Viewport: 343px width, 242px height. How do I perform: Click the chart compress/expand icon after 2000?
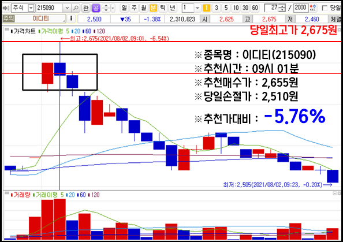(x=313, y=8)
